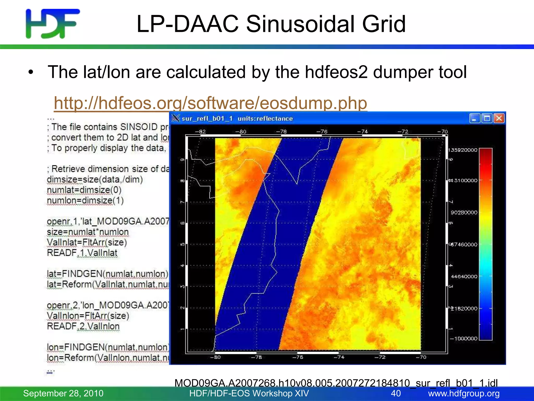Click the www.hdfgroup.org footer link
Image resolution: width=534 pixels, height=401 pixels.
pos(464,393)
